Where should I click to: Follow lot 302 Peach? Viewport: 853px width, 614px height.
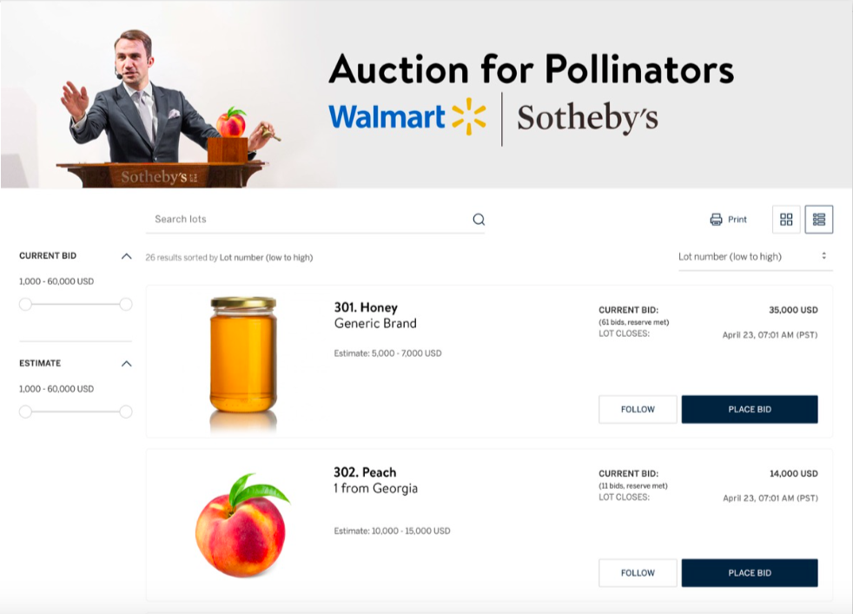coord(638,572)
